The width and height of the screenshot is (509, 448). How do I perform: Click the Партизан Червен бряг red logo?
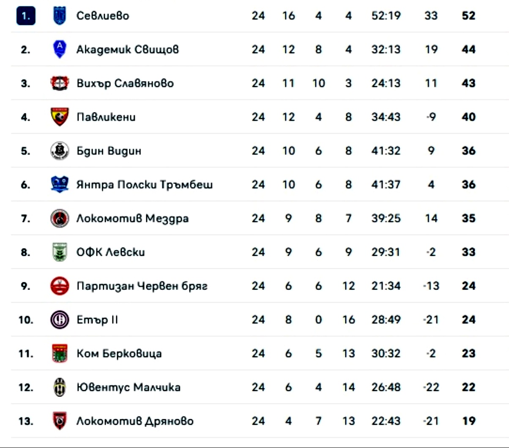coord(60,286)
